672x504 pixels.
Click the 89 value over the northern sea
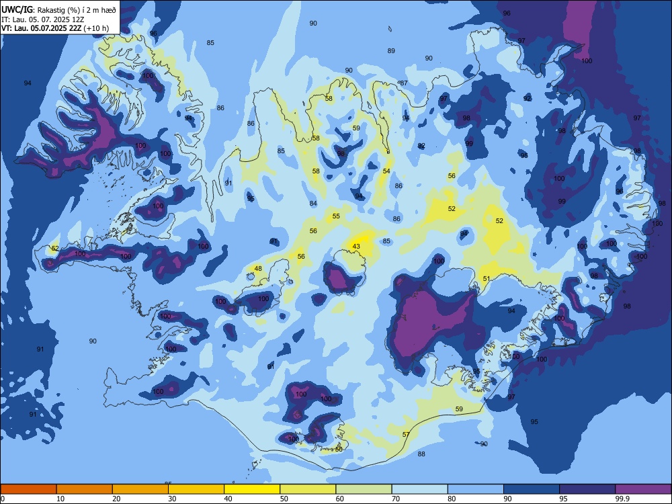pyautogui.click(x=391, y=50)
